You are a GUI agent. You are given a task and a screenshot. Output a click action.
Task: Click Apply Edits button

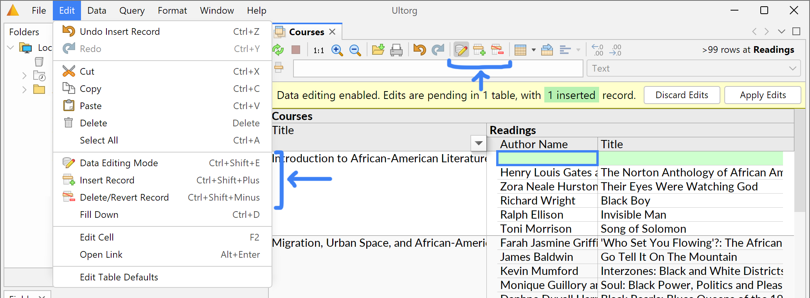pos(763,95)
